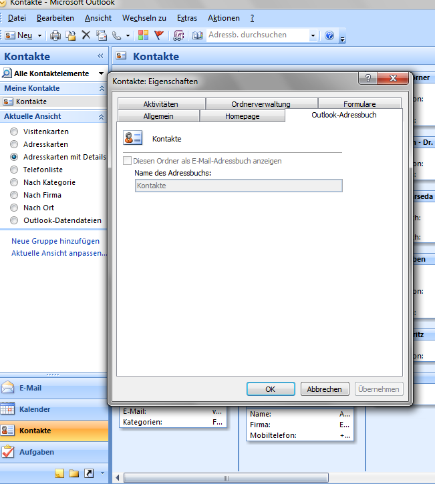Click the Adressb. durchsuchen search box
Viewport: 435px width, 484px height.
[258, 35]
